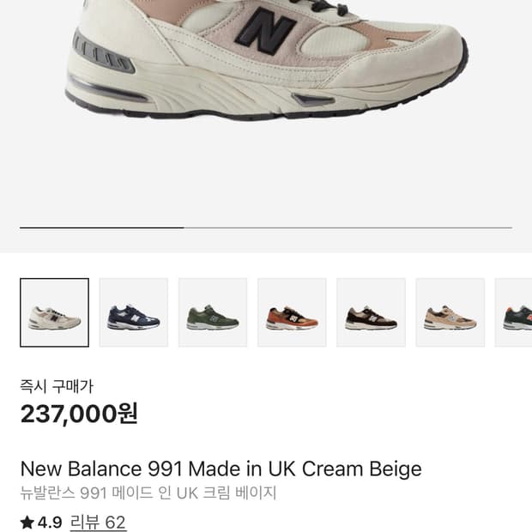
Task: Select the dark brown sneaker thumbnail
Action: coord(372,312)
